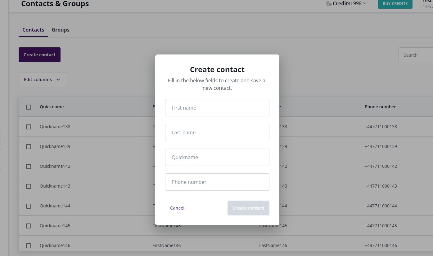Switch to the Groups tab
Viewport: 433px width, 256px height.
click(x=60, y=30)
